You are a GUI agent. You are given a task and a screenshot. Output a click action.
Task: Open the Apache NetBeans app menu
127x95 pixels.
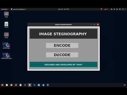point(19,9)
